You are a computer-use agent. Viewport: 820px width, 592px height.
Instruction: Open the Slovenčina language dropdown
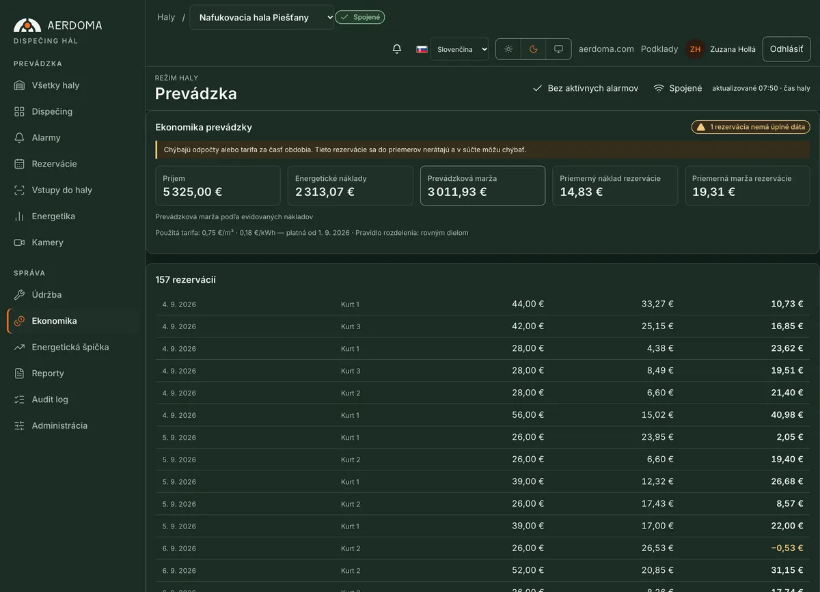459,49
